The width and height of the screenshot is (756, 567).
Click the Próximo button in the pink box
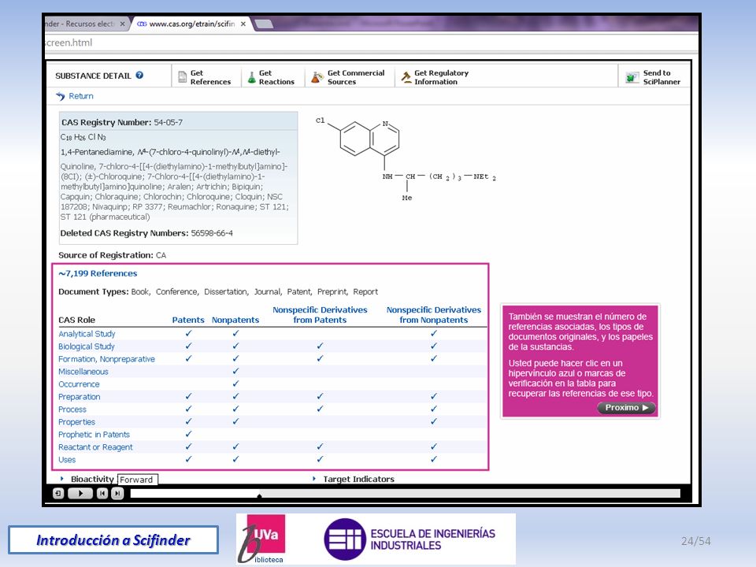627,407
